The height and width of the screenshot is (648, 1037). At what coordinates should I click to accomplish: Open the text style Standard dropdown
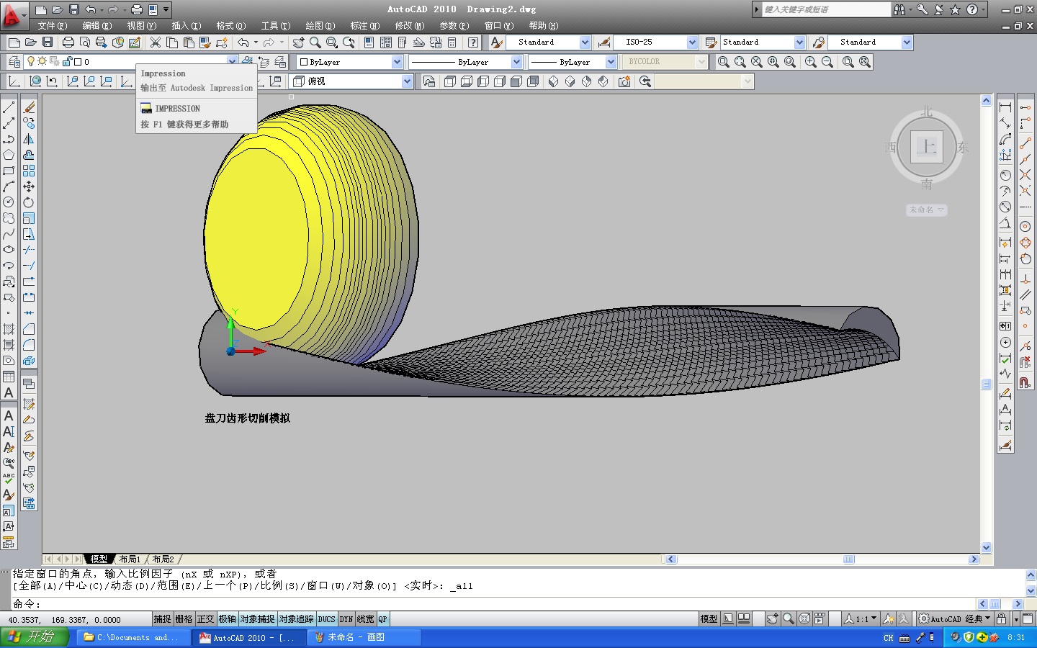point(585,42)
